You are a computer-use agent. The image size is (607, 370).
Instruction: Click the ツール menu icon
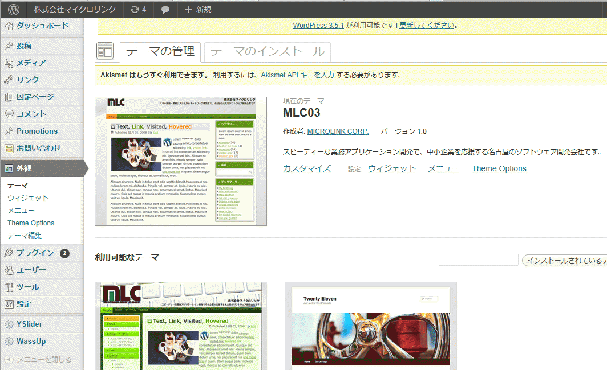pos(9,287)
